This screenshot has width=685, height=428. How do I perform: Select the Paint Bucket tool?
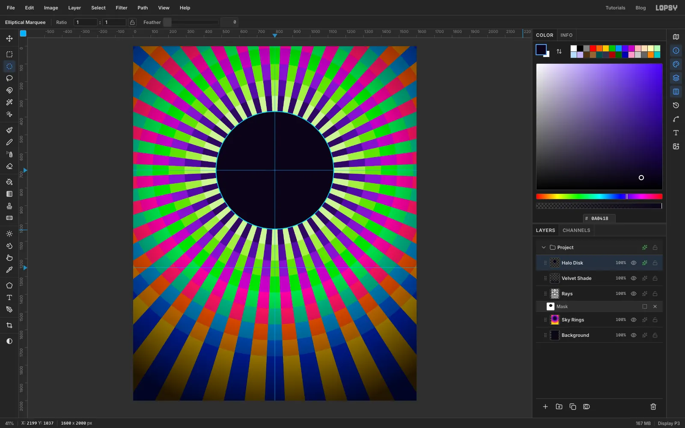[x=9, y=182]
